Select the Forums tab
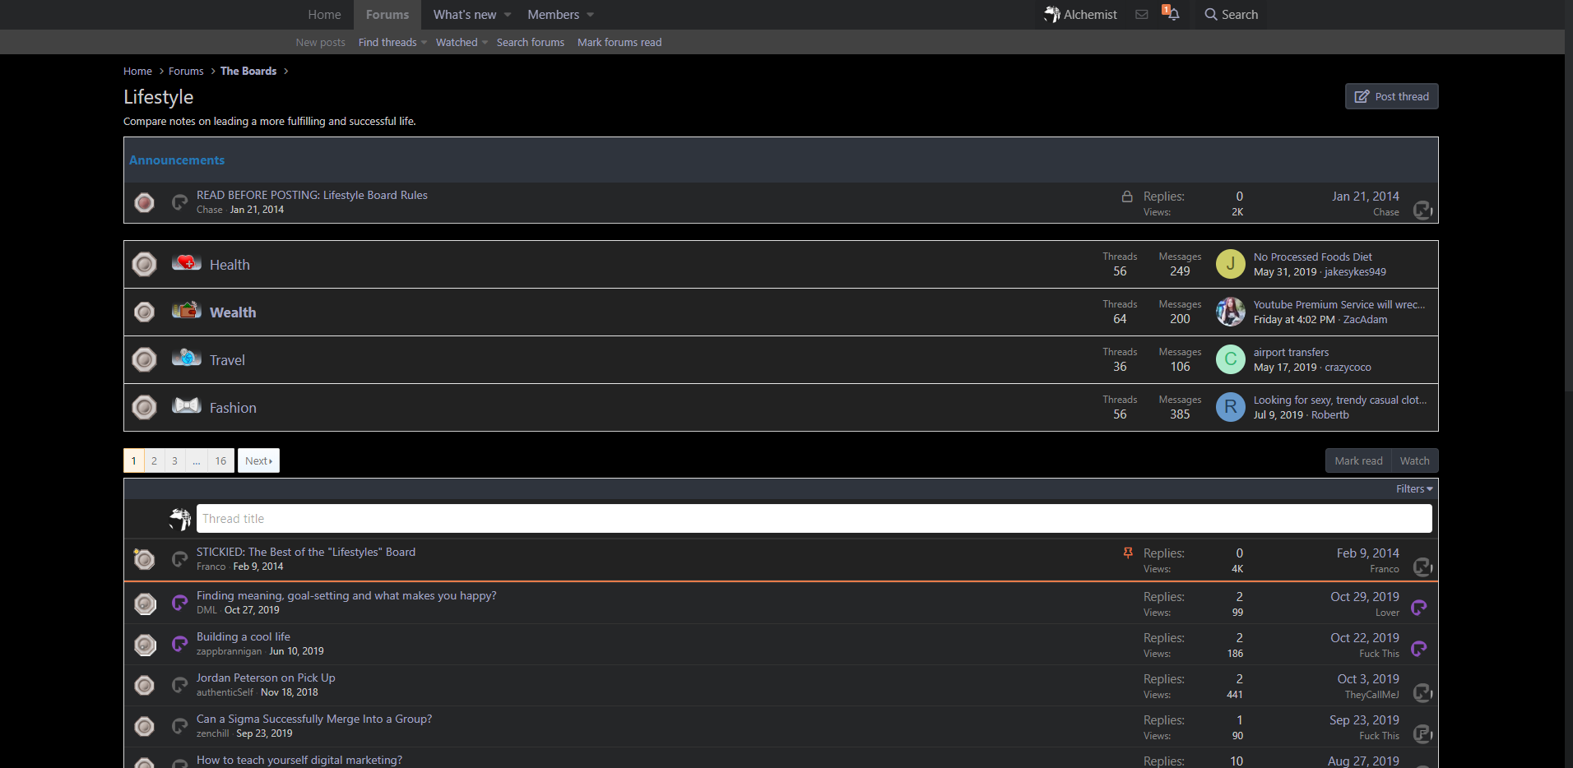1573x768 pixels. click(387, 15)
